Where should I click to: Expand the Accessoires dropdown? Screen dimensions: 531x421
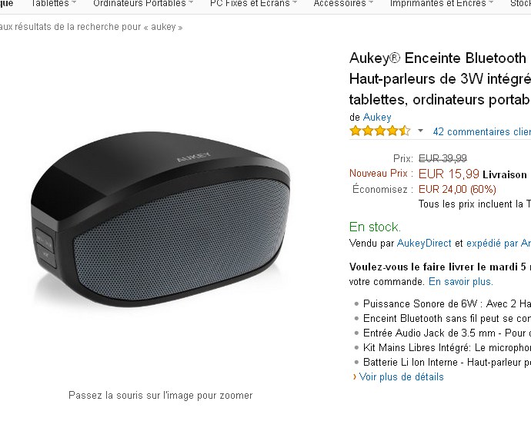coord(343,3)
